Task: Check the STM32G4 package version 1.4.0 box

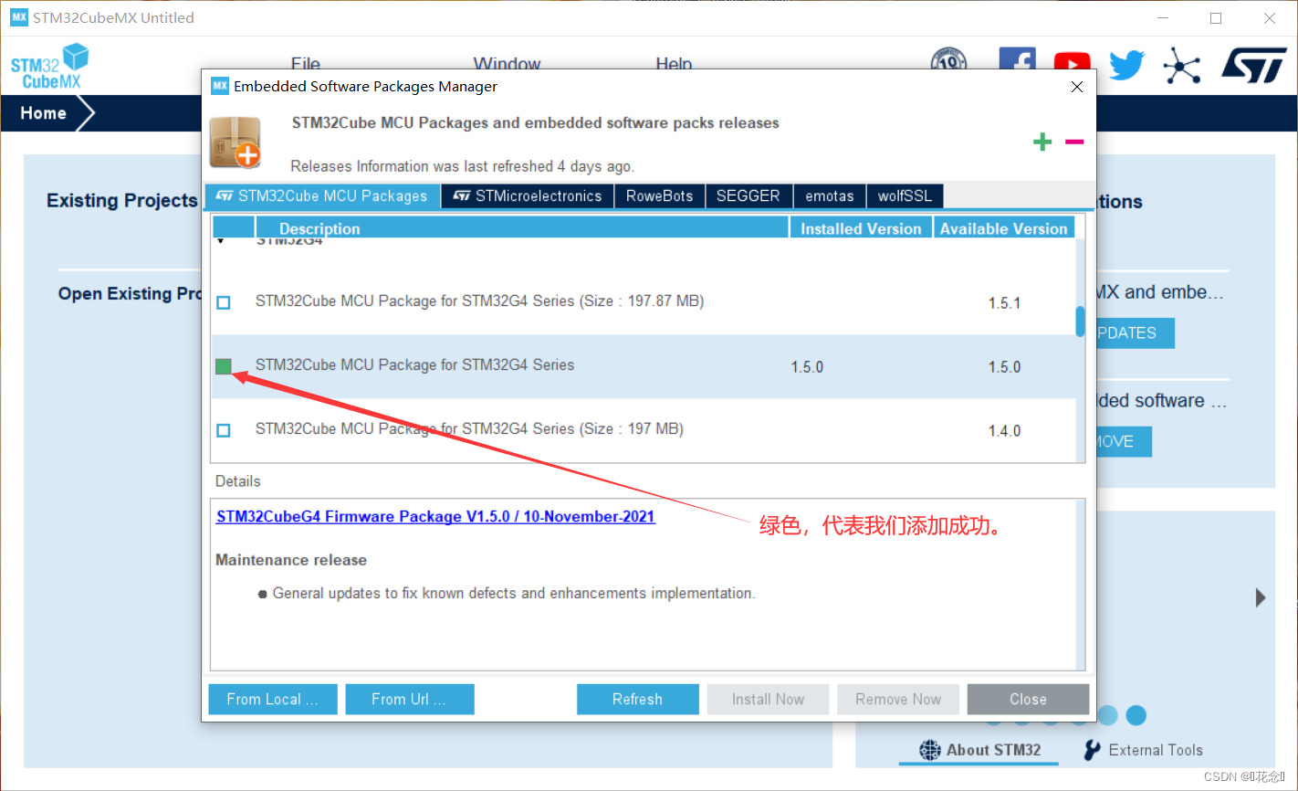Action: click(x=224, y=430)
